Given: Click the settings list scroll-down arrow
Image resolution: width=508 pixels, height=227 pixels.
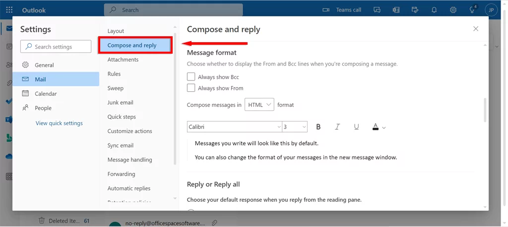Looking at the screenshot, I should pyautogui.click(x=175, y=198).
